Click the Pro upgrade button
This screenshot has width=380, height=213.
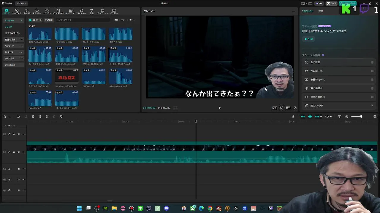(319, 4)
